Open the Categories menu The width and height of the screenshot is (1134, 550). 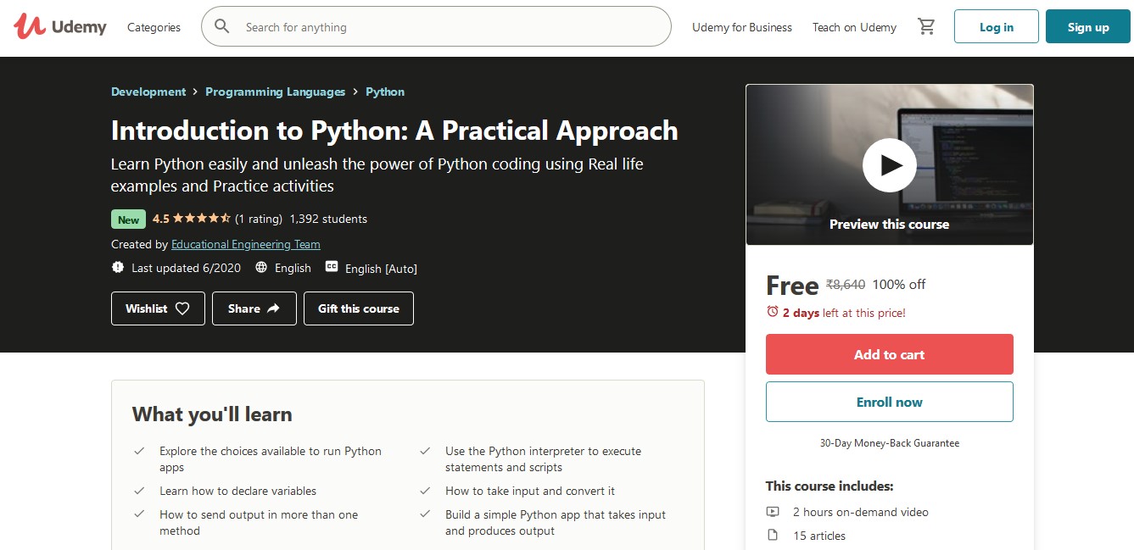[154, 27]
